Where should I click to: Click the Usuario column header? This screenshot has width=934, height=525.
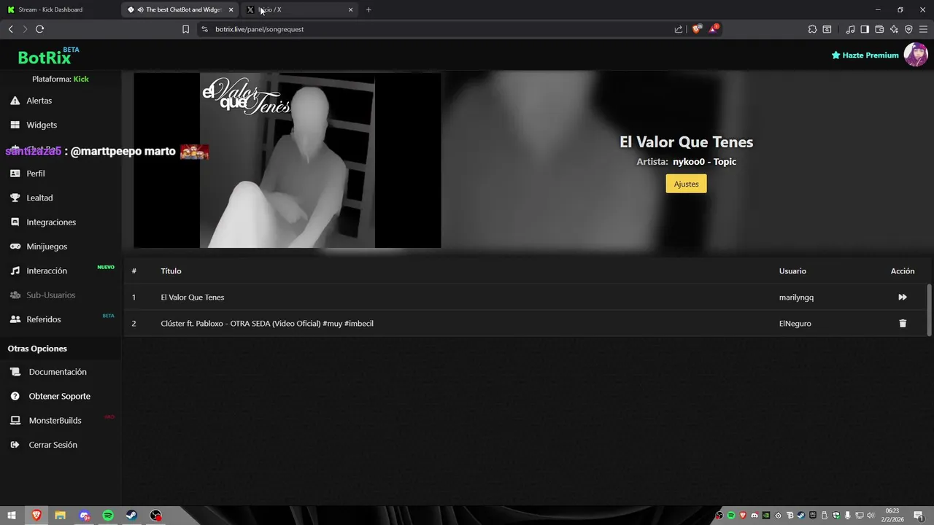792,271
